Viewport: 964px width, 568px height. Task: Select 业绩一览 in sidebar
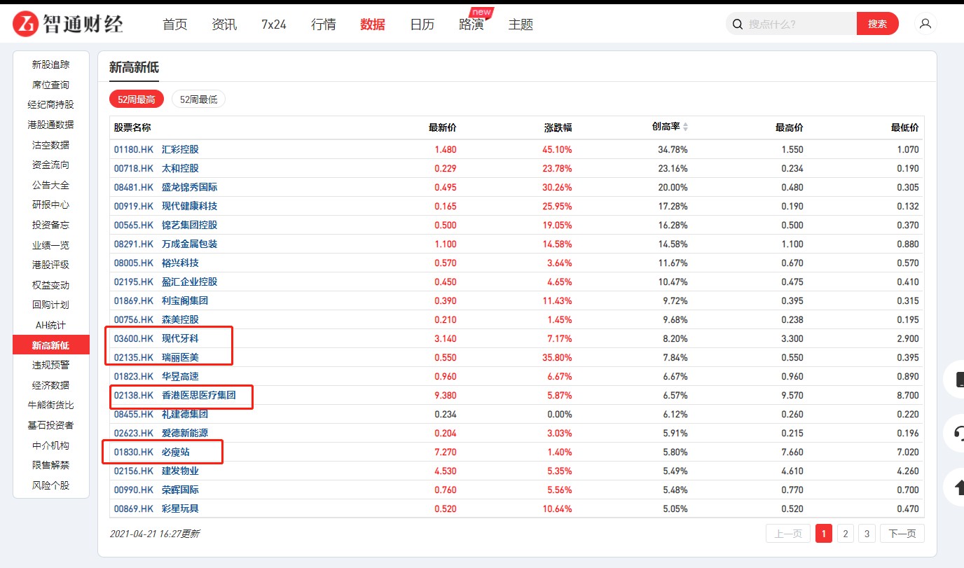51,245
